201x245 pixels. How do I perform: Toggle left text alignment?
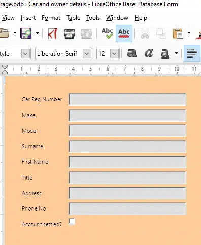click(192, 53)
